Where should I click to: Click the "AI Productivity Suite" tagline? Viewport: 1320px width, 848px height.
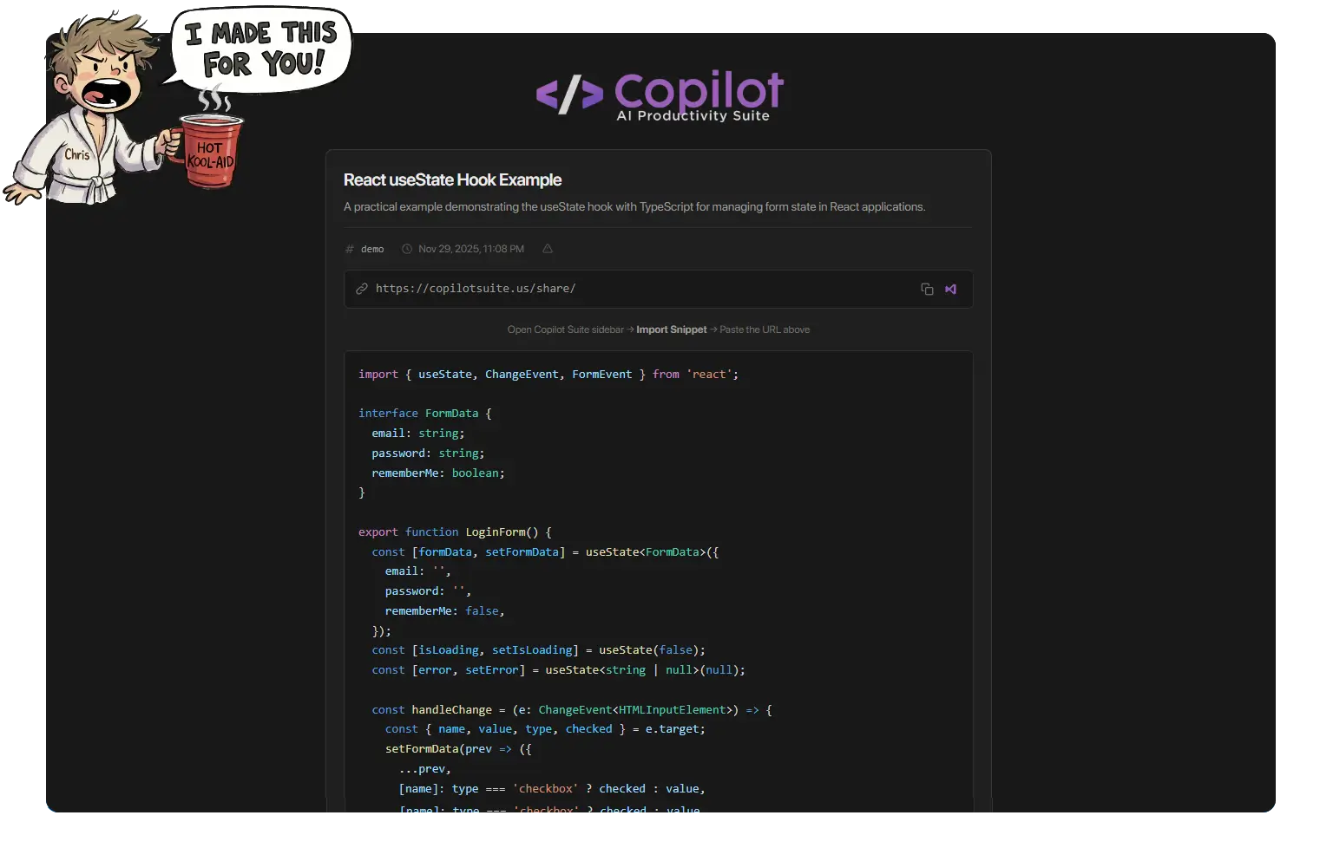pos(693,116)
